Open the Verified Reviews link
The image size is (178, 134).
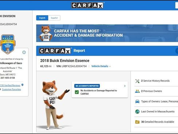coord(10,85)
